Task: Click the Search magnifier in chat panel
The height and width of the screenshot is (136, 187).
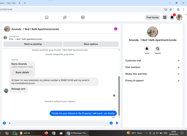Action: point(158,49)
